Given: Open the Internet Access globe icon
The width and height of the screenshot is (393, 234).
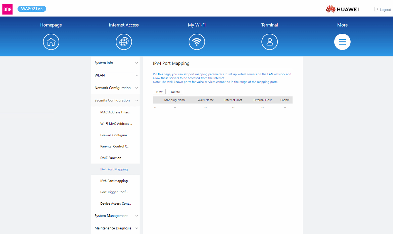Looking at the screenshot, I should [x=124, y=42].
